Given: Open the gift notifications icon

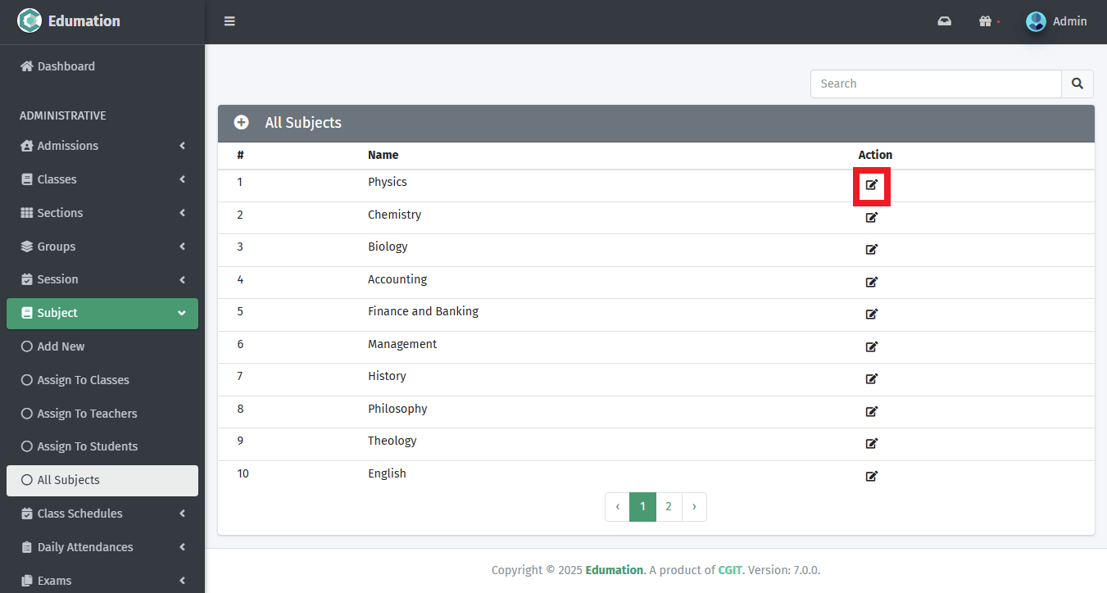Looking at the screenshot, I should [x=986, y=21].
